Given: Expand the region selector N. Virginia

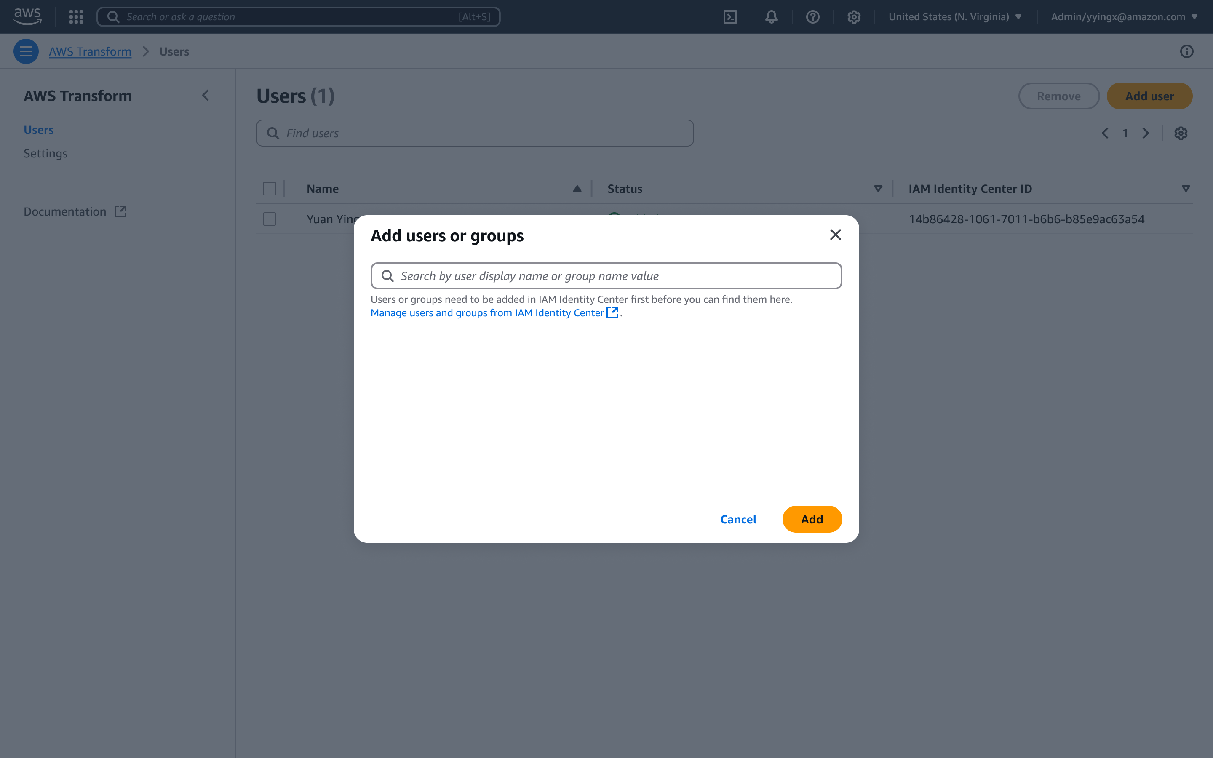Looking at the screenshot, I should click(x=954, y=17).
